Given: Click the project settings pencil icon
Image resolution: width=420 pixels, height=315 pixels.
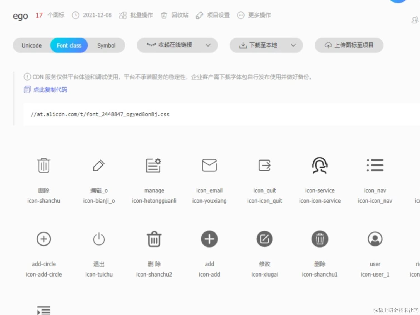Looking at the screenshot, I should click(x=199, y=15).
